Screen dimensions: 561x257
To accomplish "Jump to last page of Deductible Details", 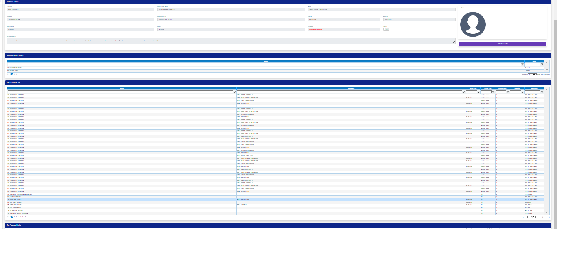I will tap(25, 217).
